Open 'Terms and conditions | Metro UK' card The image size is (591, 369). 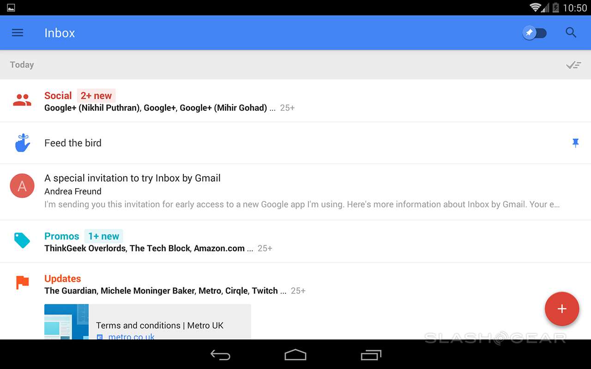pyautogui.click(x=148, y=322)
